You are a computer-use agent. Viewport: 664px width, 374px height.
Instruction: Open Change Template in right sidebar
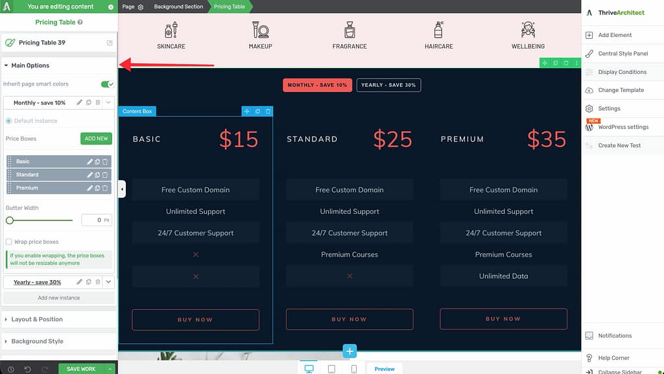pos(621,90)
